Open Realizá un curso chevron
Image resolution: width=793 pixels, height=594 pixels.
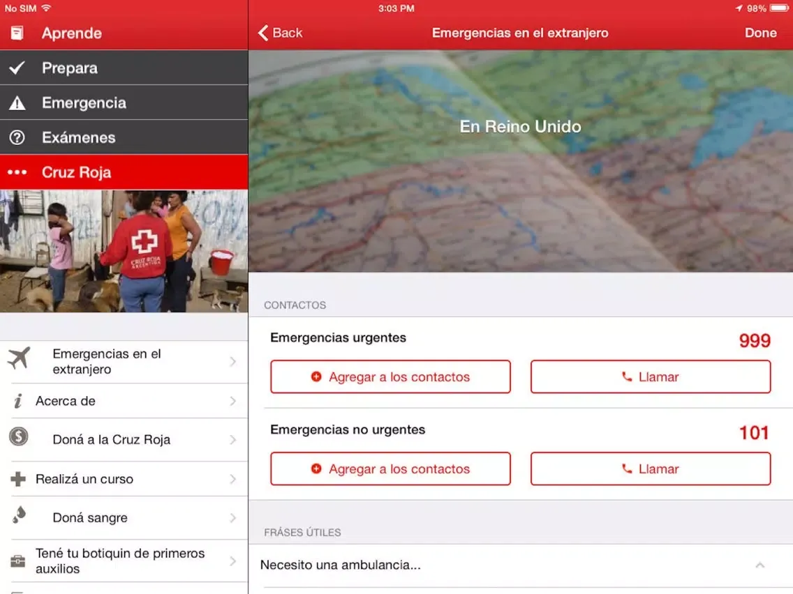(x=232, y=479)
